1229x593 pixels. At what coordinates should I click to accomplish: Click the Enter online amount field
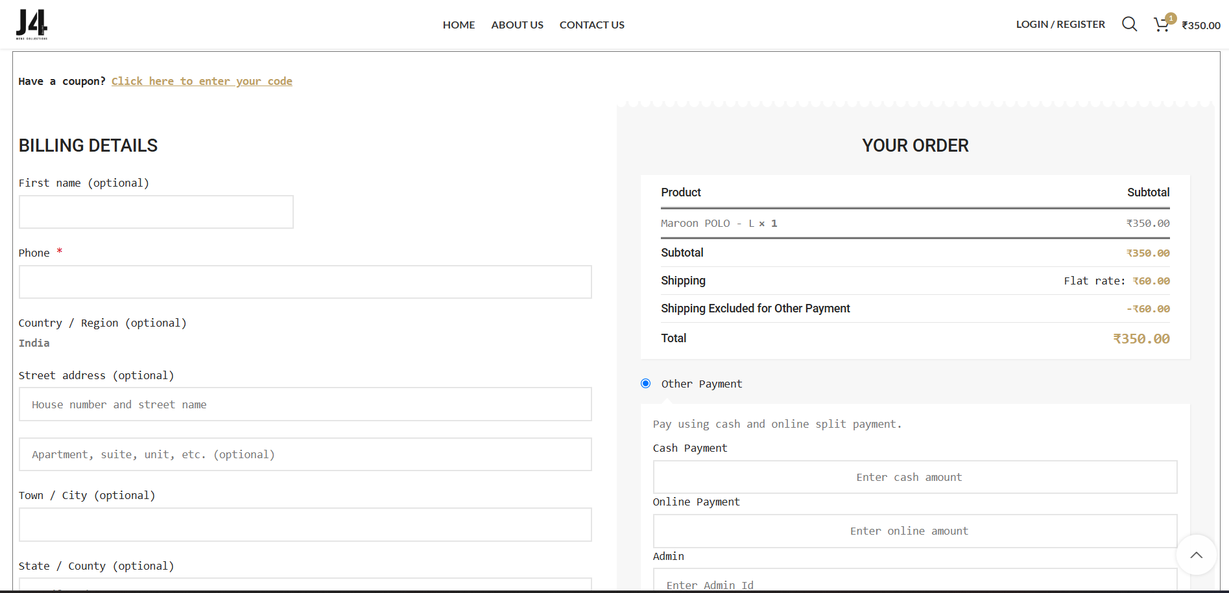point(914,531)
